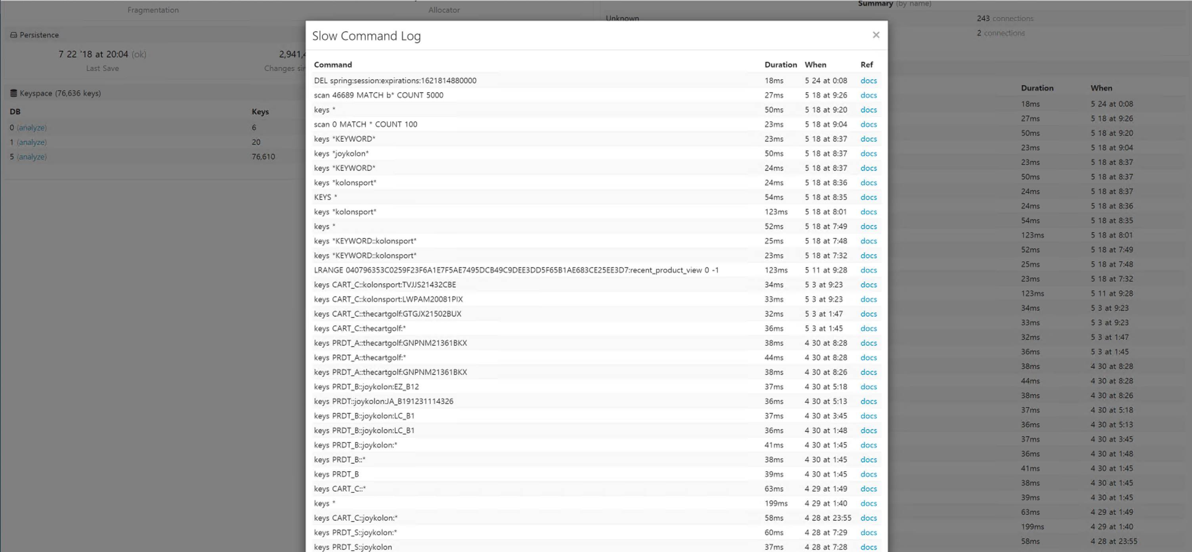
Task: Click the Keyspace database icon
Action: point(13,94)
